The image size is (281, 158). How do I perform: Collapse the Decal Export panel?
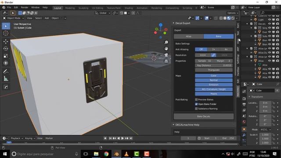(173, 23)
